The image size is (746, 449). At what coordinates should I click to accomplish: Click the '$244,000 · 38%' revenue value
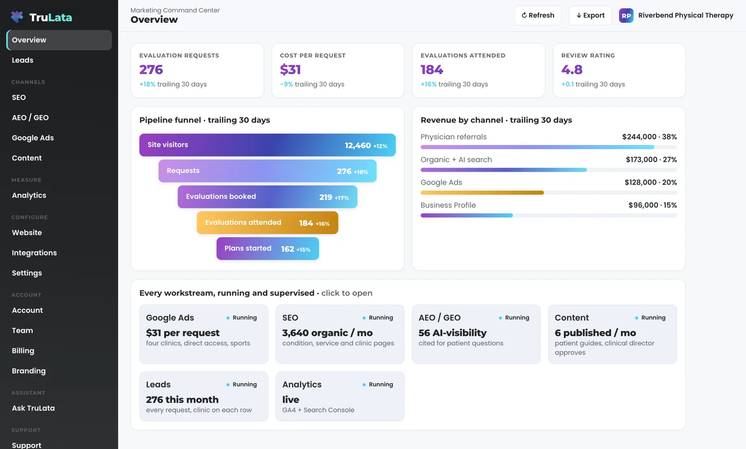649,137
